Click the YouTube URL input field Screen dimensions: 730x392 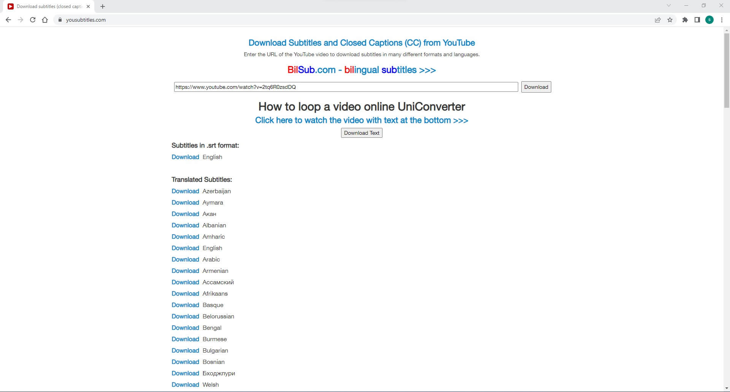click(x=346, y=87)
